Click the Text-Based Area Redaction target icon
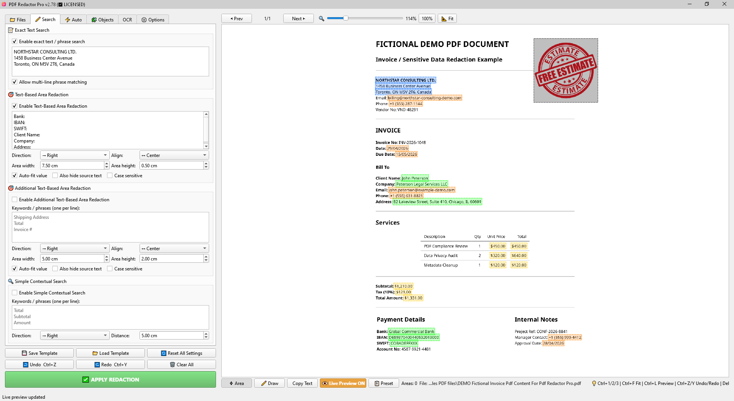This screenshot has width=734, height=401. 11,95
